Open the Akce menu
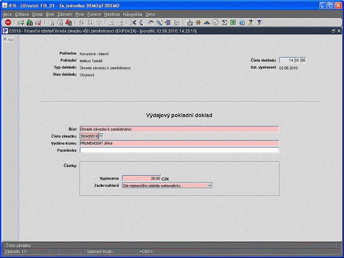Screen dimensions: 344x258 (x=7, y=15)
